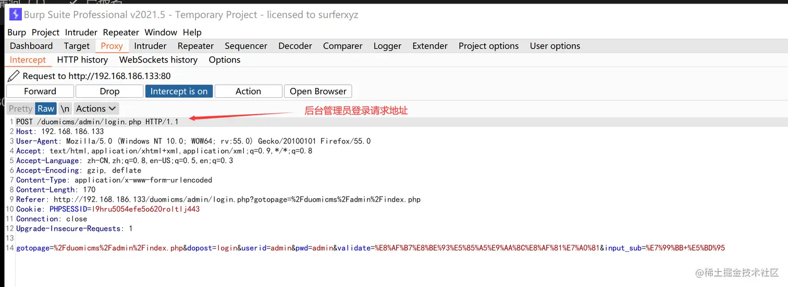788x287 pixels.
Task: Toggle the Intercept is on button
Action: click(179, 91)
